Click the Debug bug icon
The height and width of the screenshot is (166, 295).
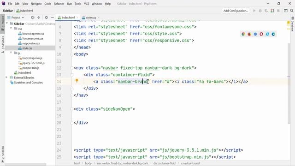tap(260, 11)
